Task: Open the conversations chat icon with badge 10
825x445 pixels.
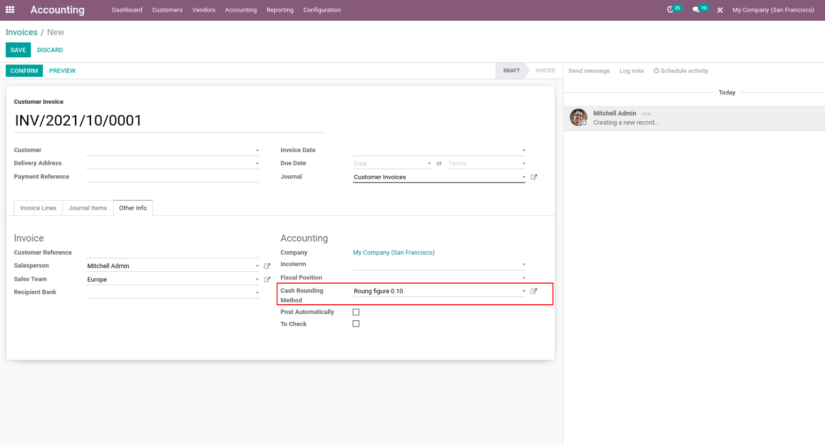Action: [700, 9]
